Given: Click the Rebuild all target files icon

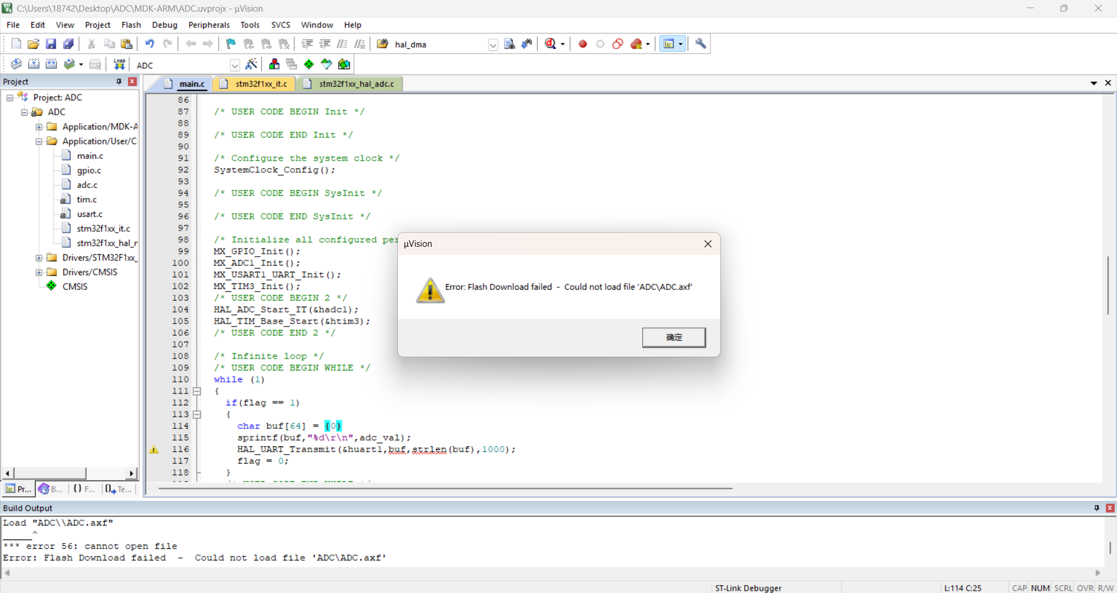Looking at the screenshot, I should (x=51, y=65).
